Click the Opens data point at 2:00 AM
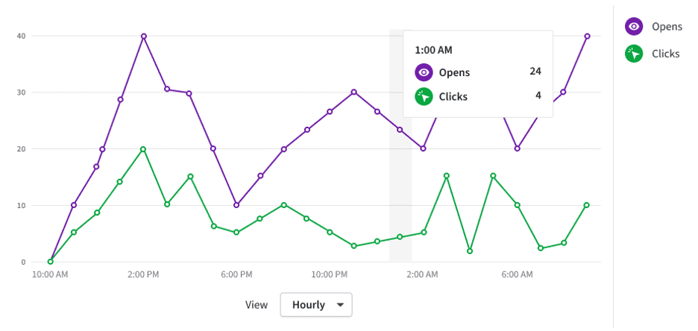698x331 pixels. [x=423, y=148]
